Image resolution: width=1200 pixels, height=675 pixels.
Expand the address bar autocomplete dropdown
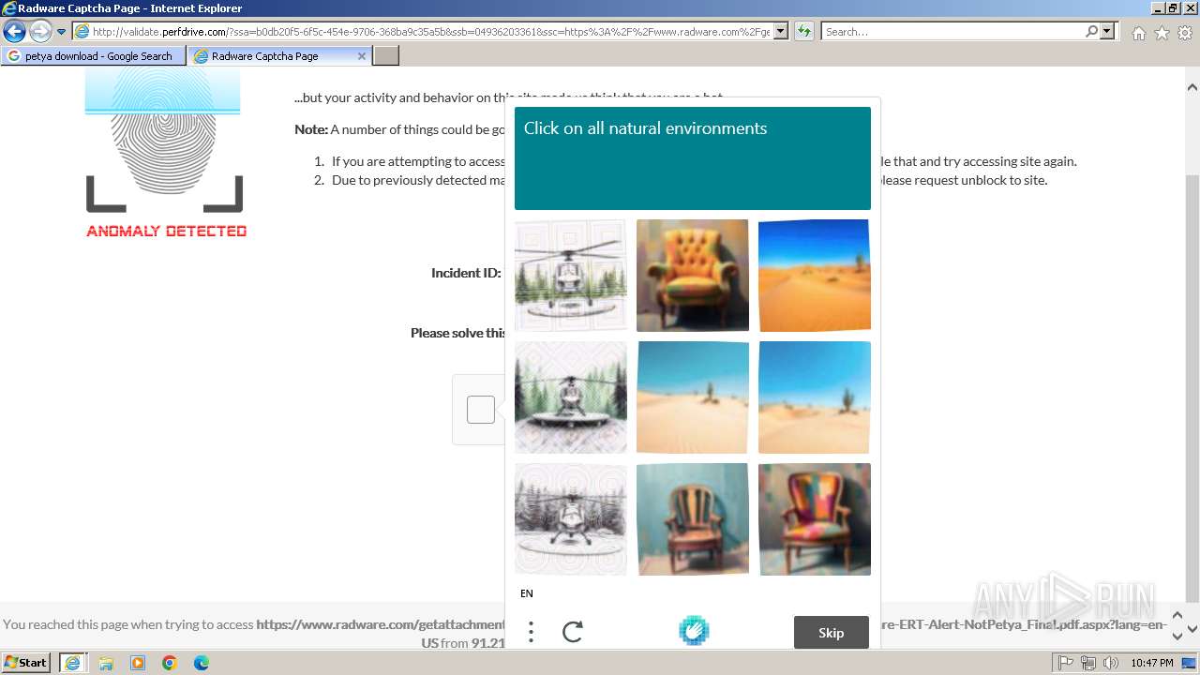click(x=781, y=32)
